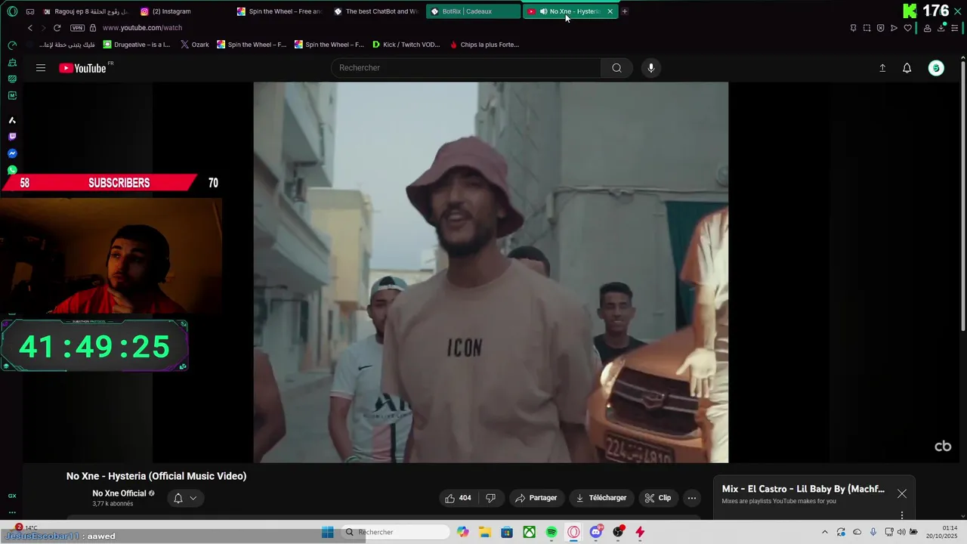Open Kick / Twitch VOD bookmark
The image size is (967, 544).
click(x=406, y=45)
